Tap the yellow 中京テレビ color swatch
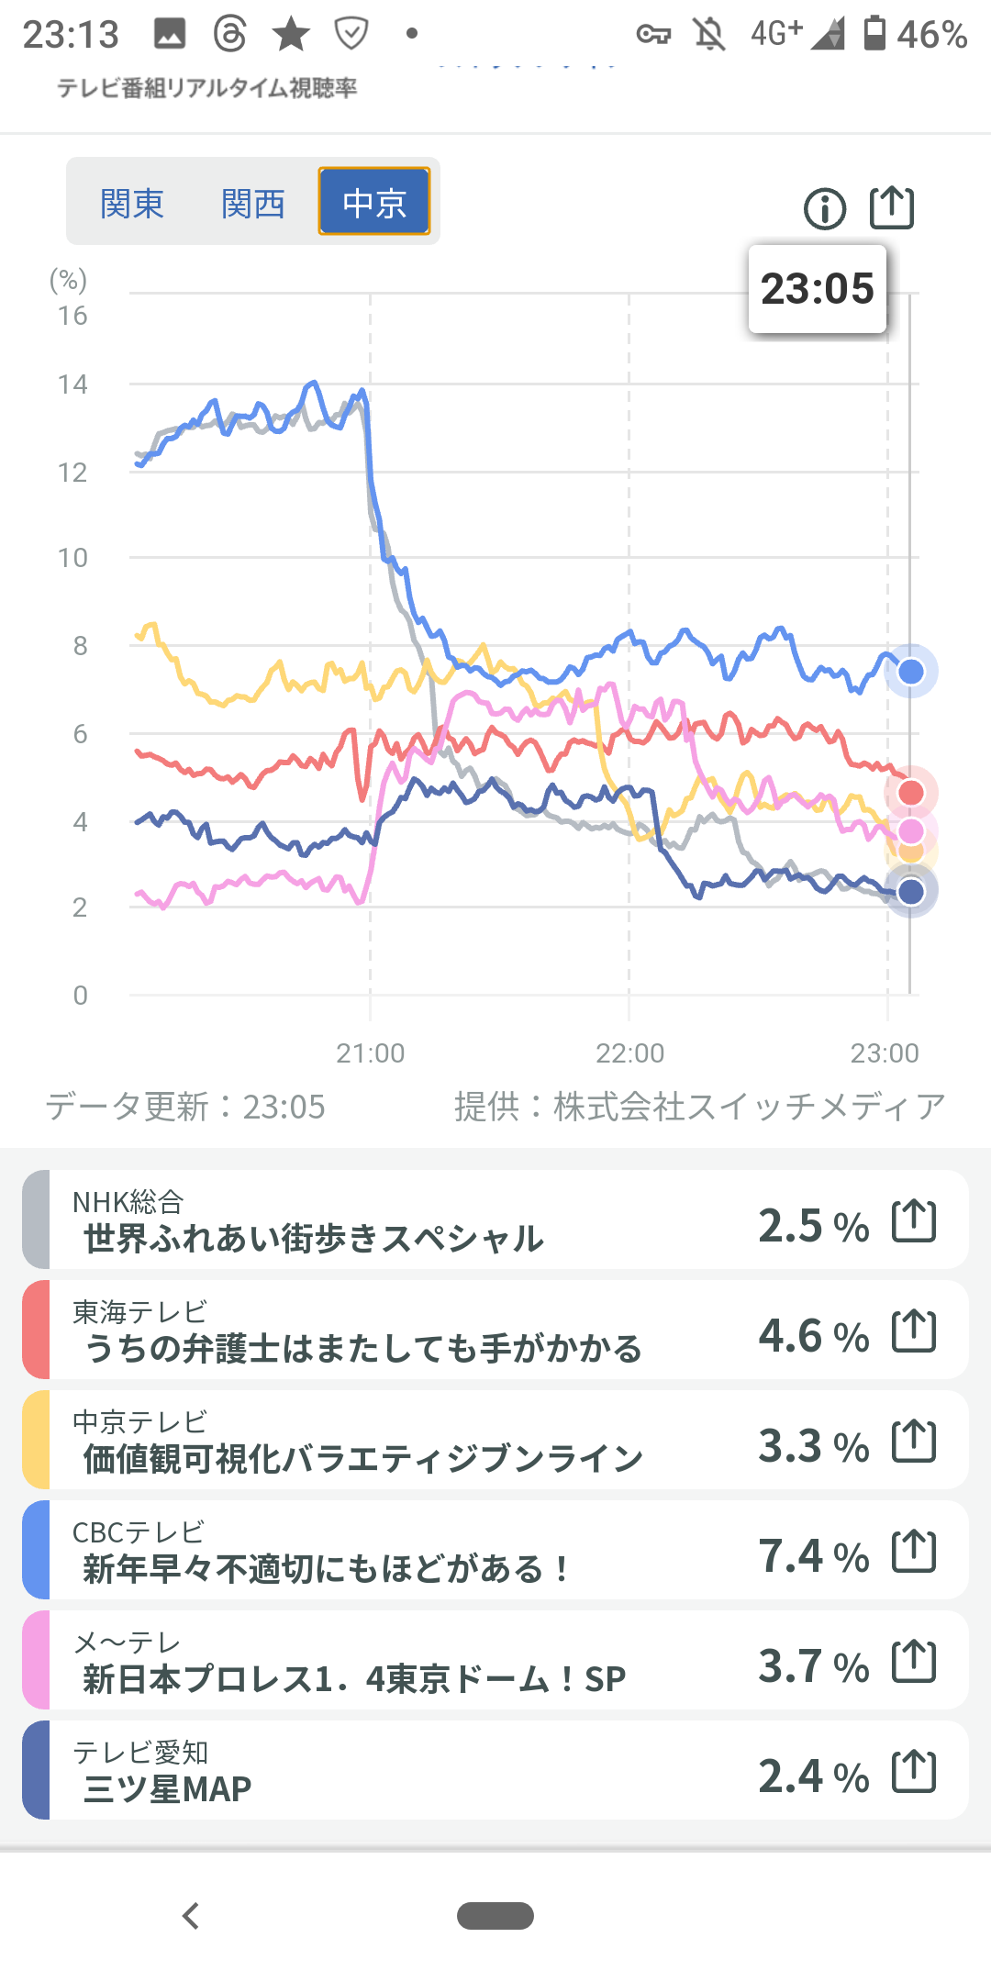The image size is (991, 1982). tap(36, 1441)
